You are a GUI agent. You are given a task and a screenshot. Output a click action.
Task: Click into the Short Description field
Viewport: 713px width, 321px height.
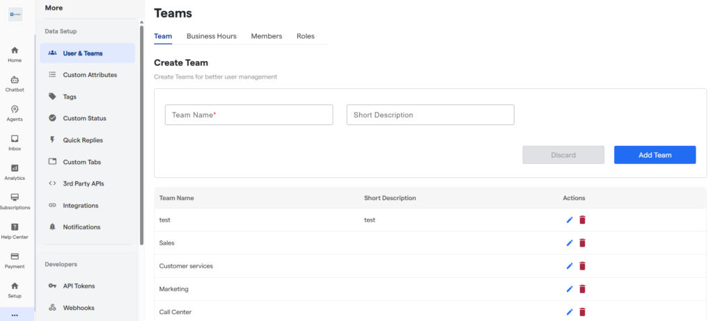point(430,115)
